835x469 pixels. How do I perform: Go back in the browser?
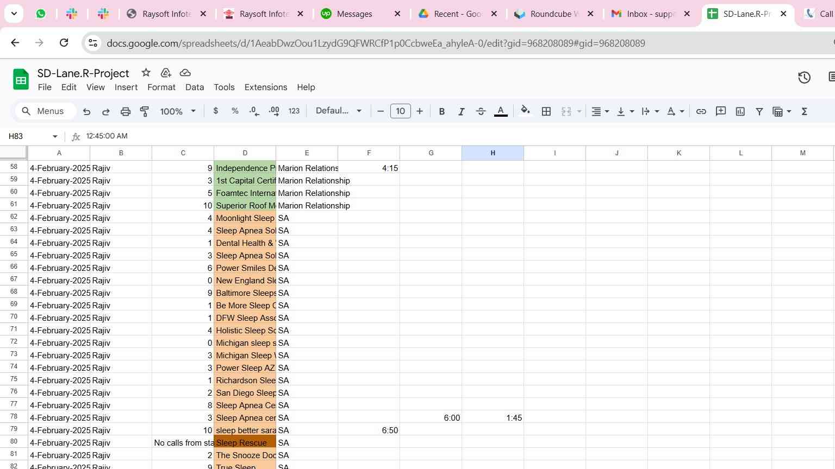coord(15,43)
